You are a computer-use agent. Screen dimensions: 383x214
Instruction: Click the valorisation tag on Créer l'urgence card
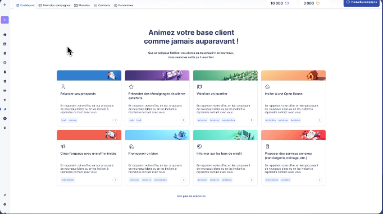click(x=67, y=180)
